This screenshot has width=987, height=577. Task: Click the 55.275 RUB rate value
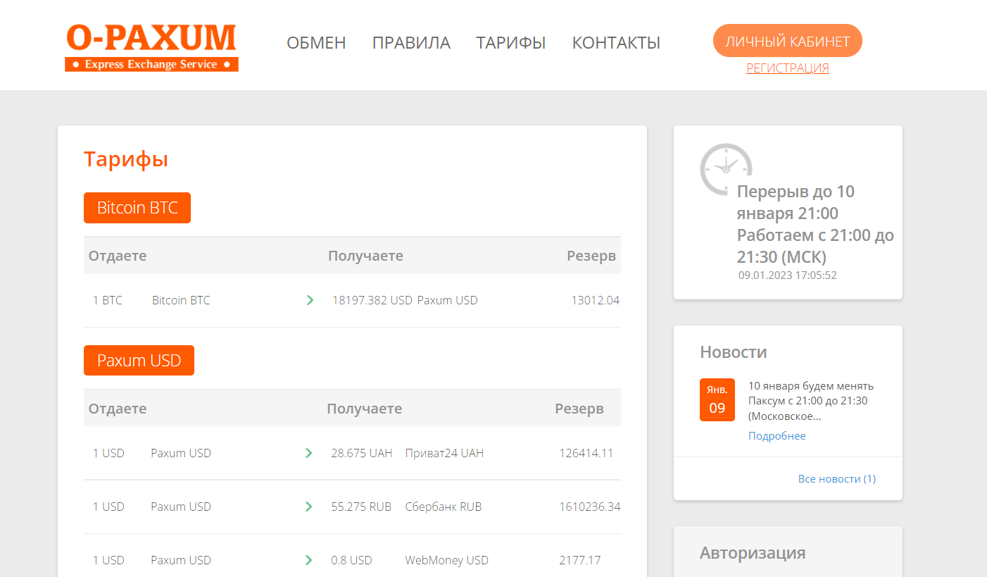361,507
